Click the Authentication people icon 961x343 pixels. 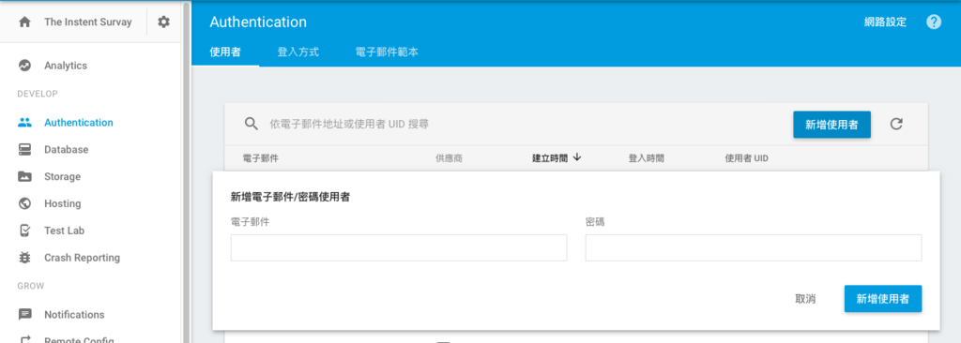[x=24, y=123]
